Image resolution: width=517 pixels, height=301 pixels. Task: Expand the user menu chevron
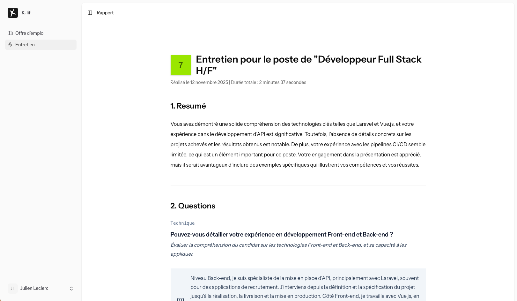point(71,289)
